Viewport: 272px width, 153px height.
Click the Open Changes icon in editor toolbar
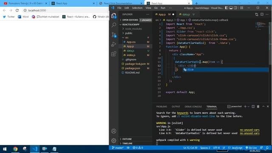[257, 14]
